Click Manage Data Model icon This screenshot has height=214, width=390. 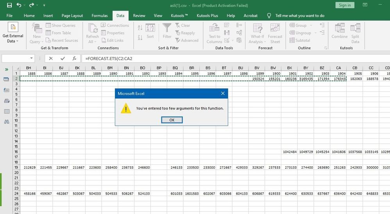(239, 40)
